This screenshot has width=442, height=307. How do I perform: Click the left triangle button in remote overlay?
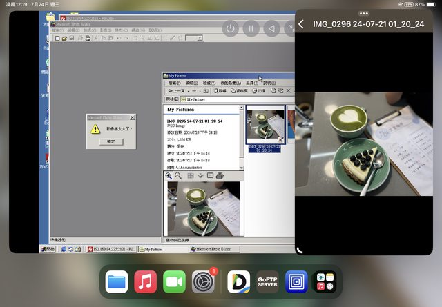272,29
